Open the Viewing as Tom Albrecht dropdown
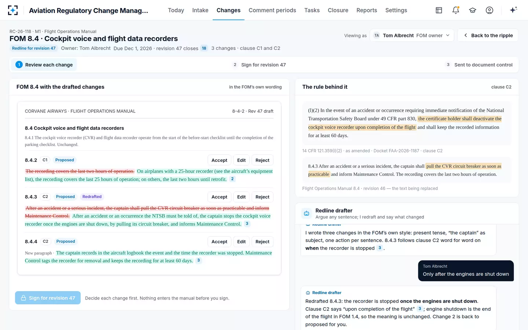Screen dimensions: 528x330 pos(412,36)
